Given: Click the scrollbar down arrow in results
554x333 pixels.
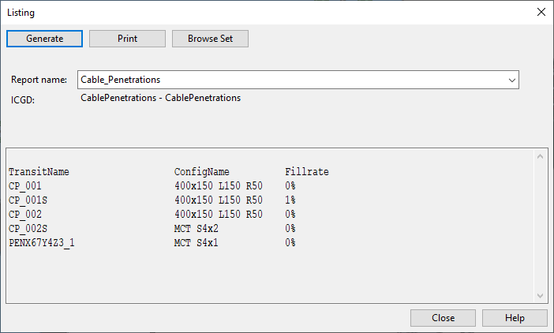Looking at the screenshot, I should 540,296.
